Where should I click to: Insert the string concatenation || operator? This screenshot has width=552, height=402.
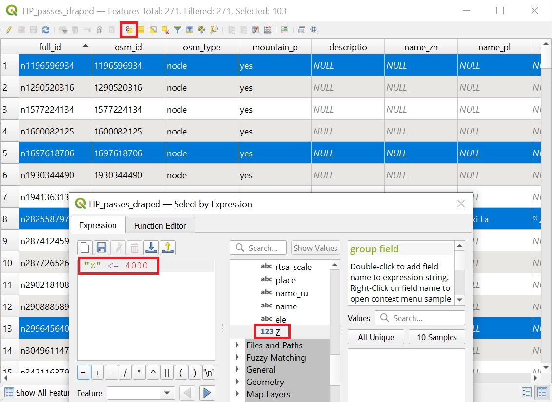click(x=167, y=372)
